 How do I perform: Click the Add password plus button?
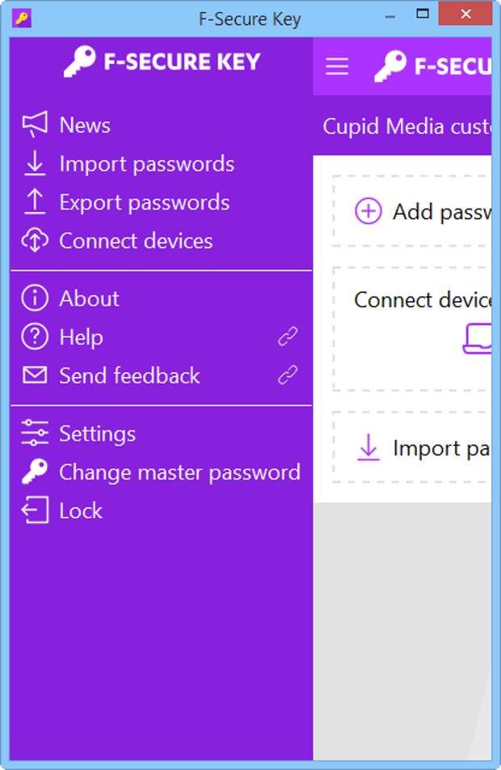click(x=368, y=212)
